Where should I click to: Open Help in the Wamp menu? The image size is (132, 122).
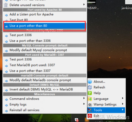click(106, 93)
